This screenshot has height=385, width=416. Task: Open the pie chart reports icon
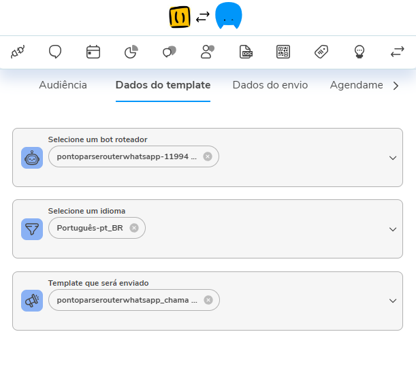(131, 52)
